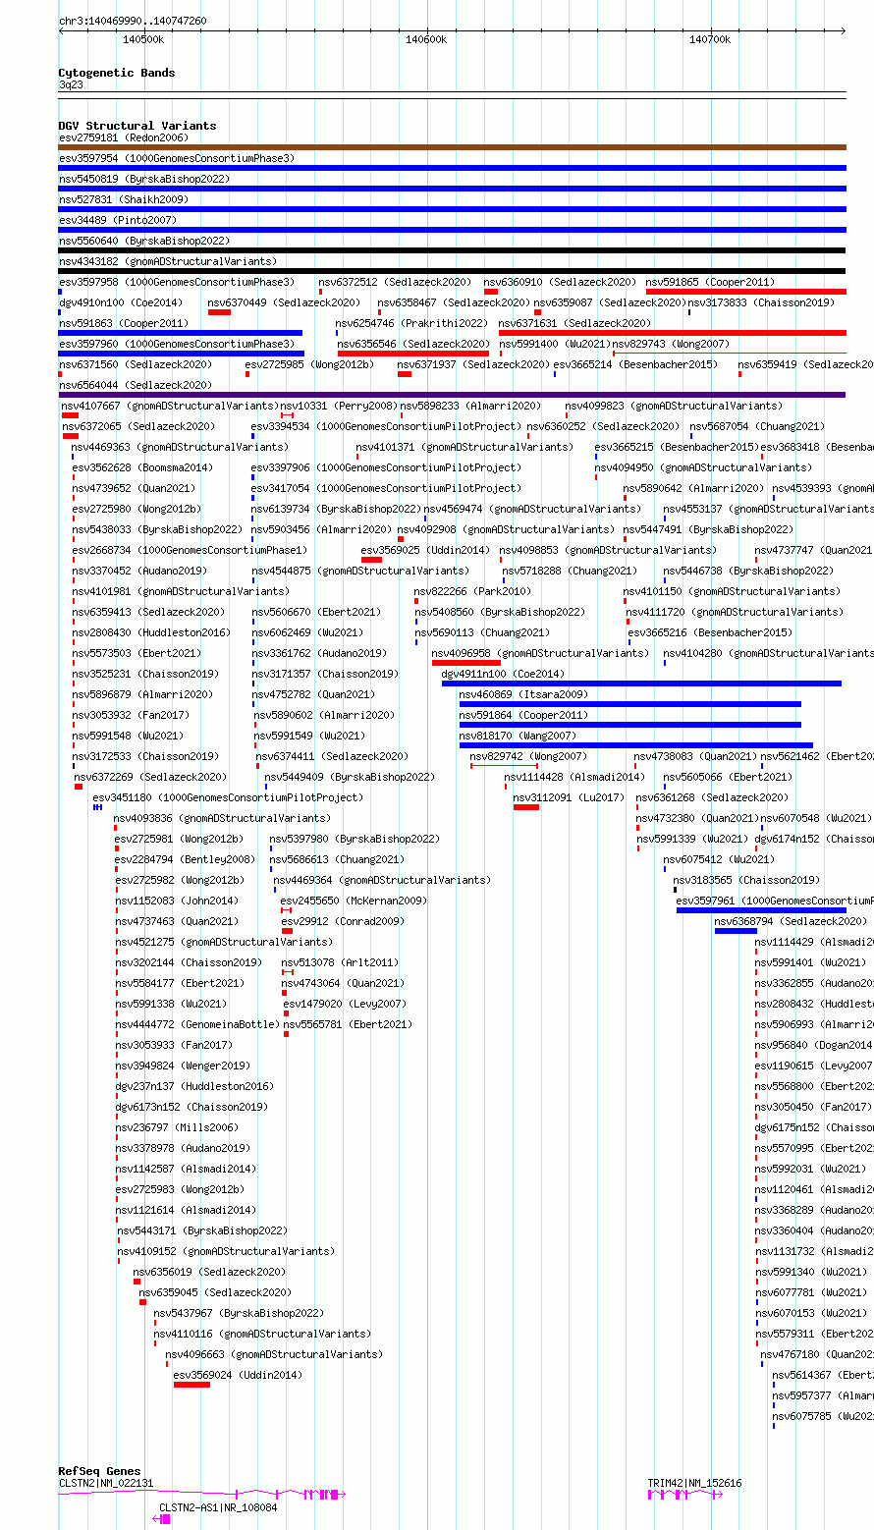Click nsv10331 (Perry2008) variant label
874x1530 pixels.
coord(338,406)
